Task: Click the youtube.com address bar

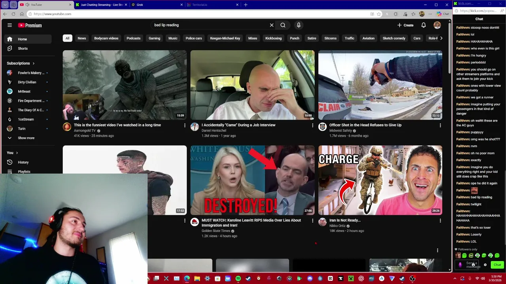Action: click(x=198, y=14)
